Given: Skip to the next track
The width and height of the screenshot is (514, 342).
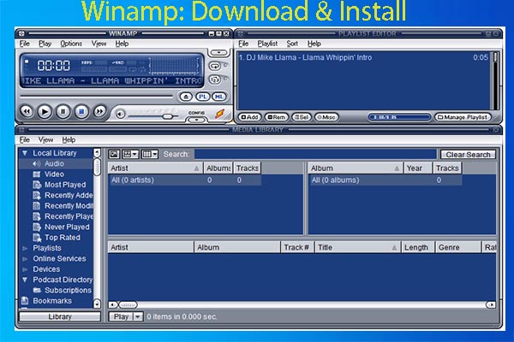Looking at the screenshot, I should click(x=99, y=111).
